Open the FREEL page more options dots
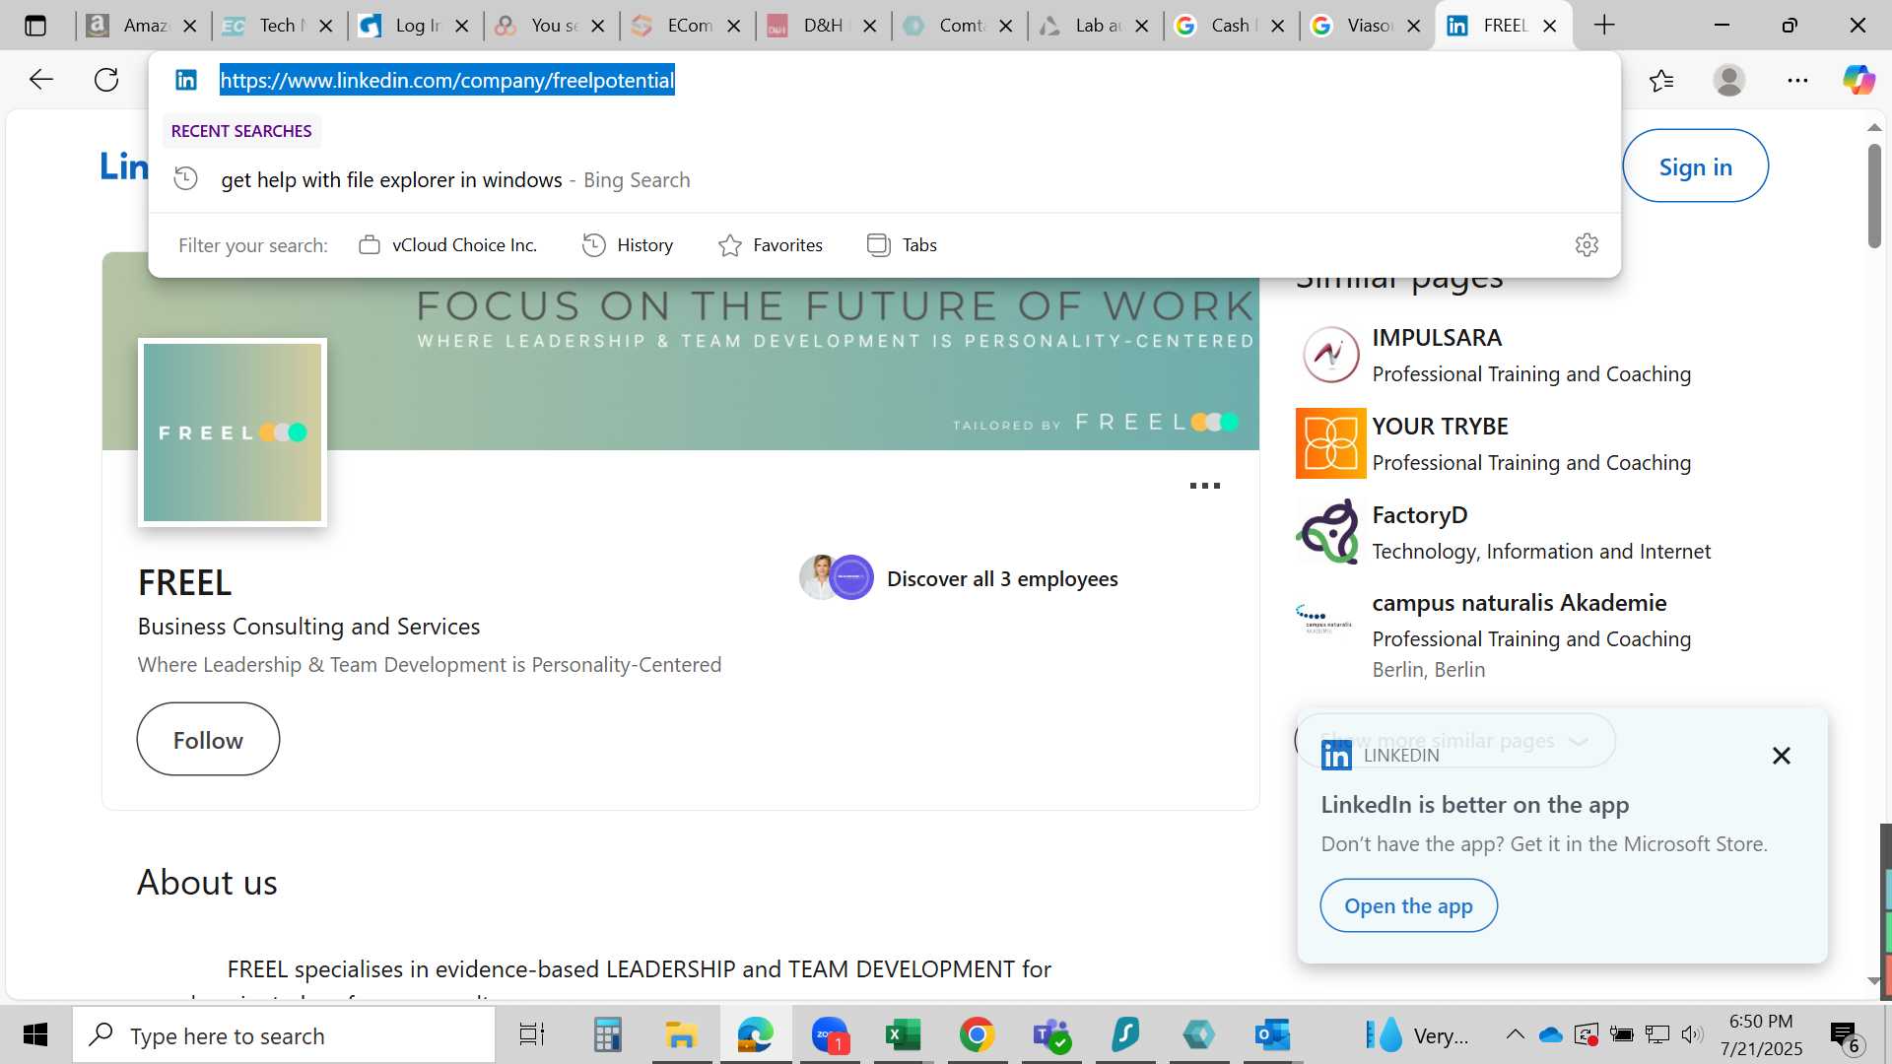This screenshot has height=1064, width=1892. point(1204,486)
